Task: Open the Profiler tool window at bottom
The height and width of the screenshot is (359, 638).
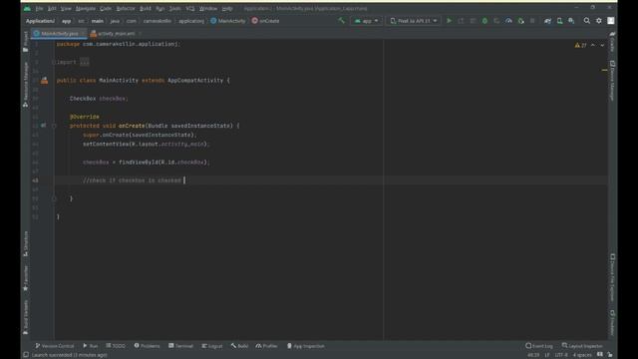Action: click(x=266, y=346)
